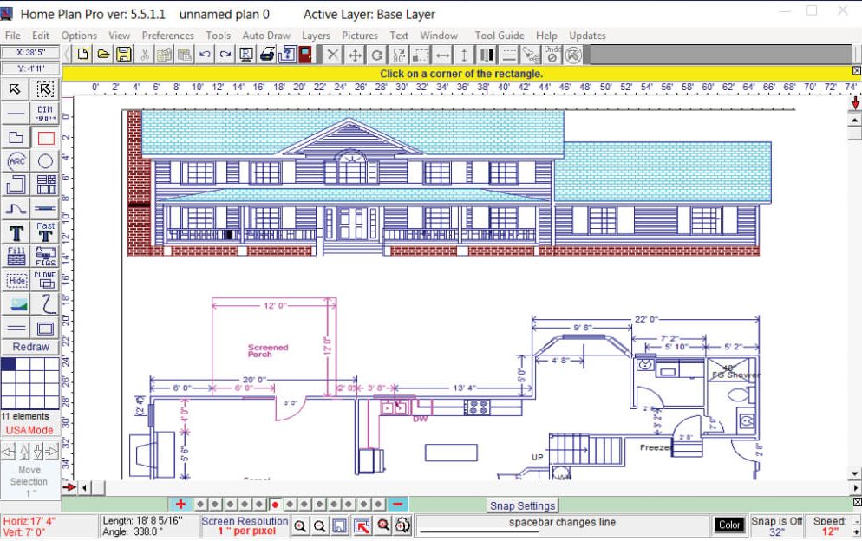The width and height of the screenshot is (862, 541).
Task: Click the horizontal scrollbar left arrow
Action: [x=84, y=487]
